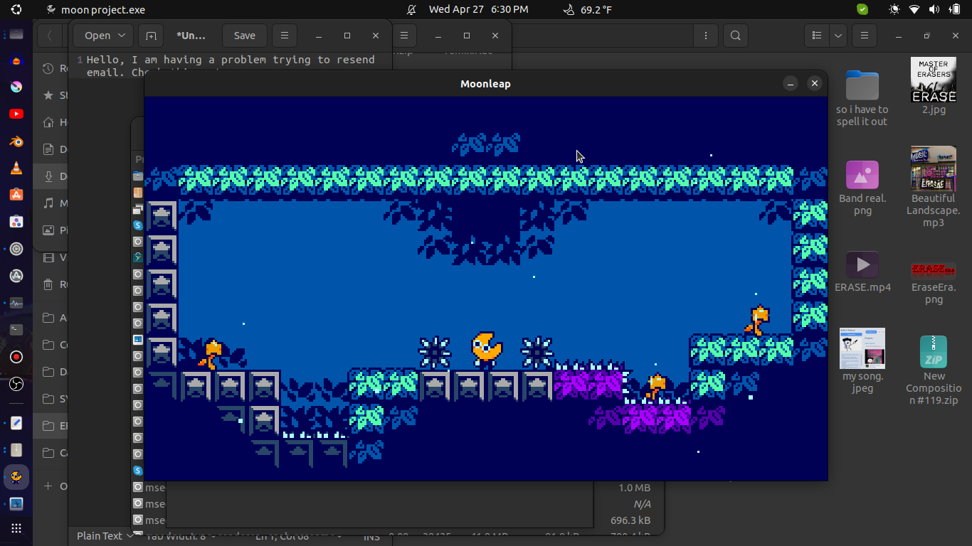Switch to Text Editor dock icon
The image size is (972, 546).
pos(16,423)
